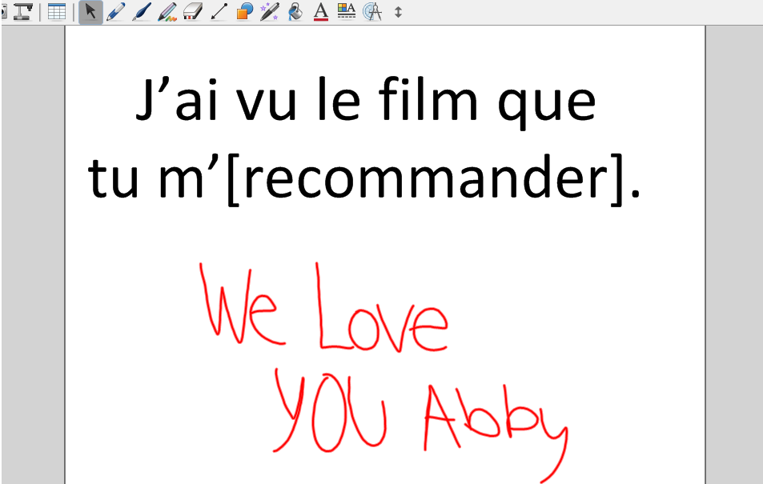Image resolution: width=763 pixels, height=484 pixels.
Task: Open the Properties panel icon
Action: point(346,11)
